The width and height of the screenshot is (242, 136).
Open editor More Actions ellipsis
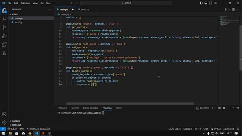pyautogui.click(x=238, y=9)
